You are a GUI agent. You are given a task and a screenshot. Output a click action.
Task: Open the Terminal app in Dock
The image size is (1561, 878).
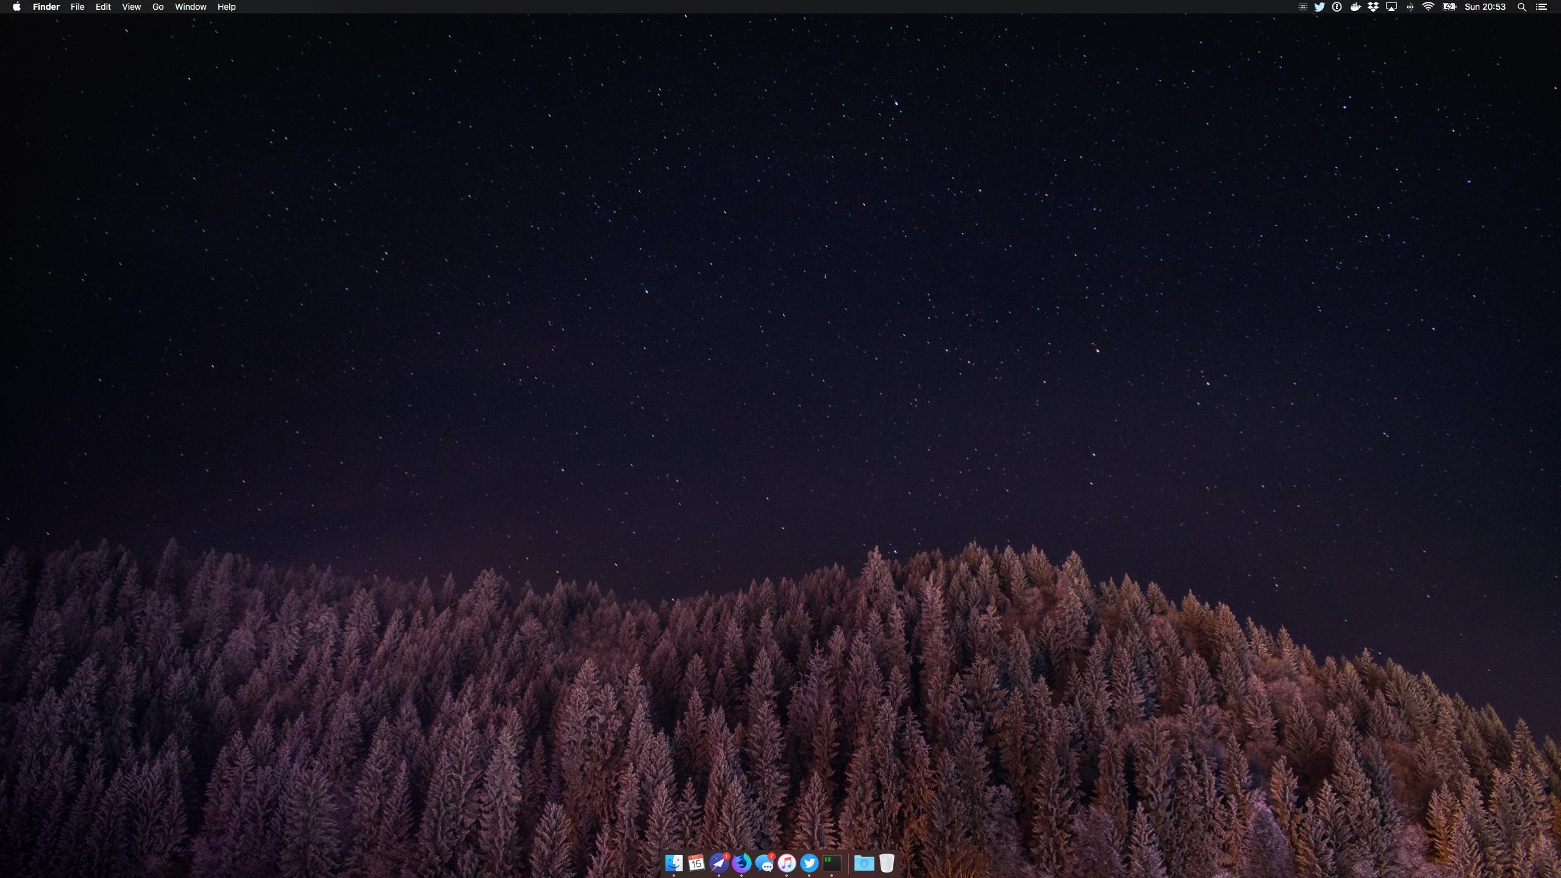click(x=832, y=863)
